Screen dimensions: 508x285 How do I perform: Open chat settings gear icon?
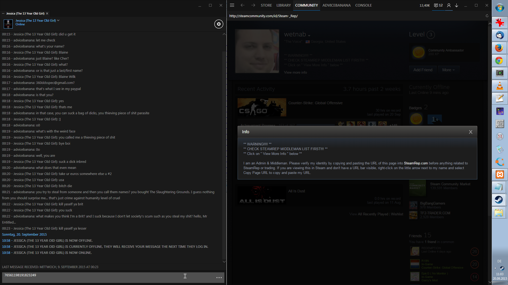219,24
